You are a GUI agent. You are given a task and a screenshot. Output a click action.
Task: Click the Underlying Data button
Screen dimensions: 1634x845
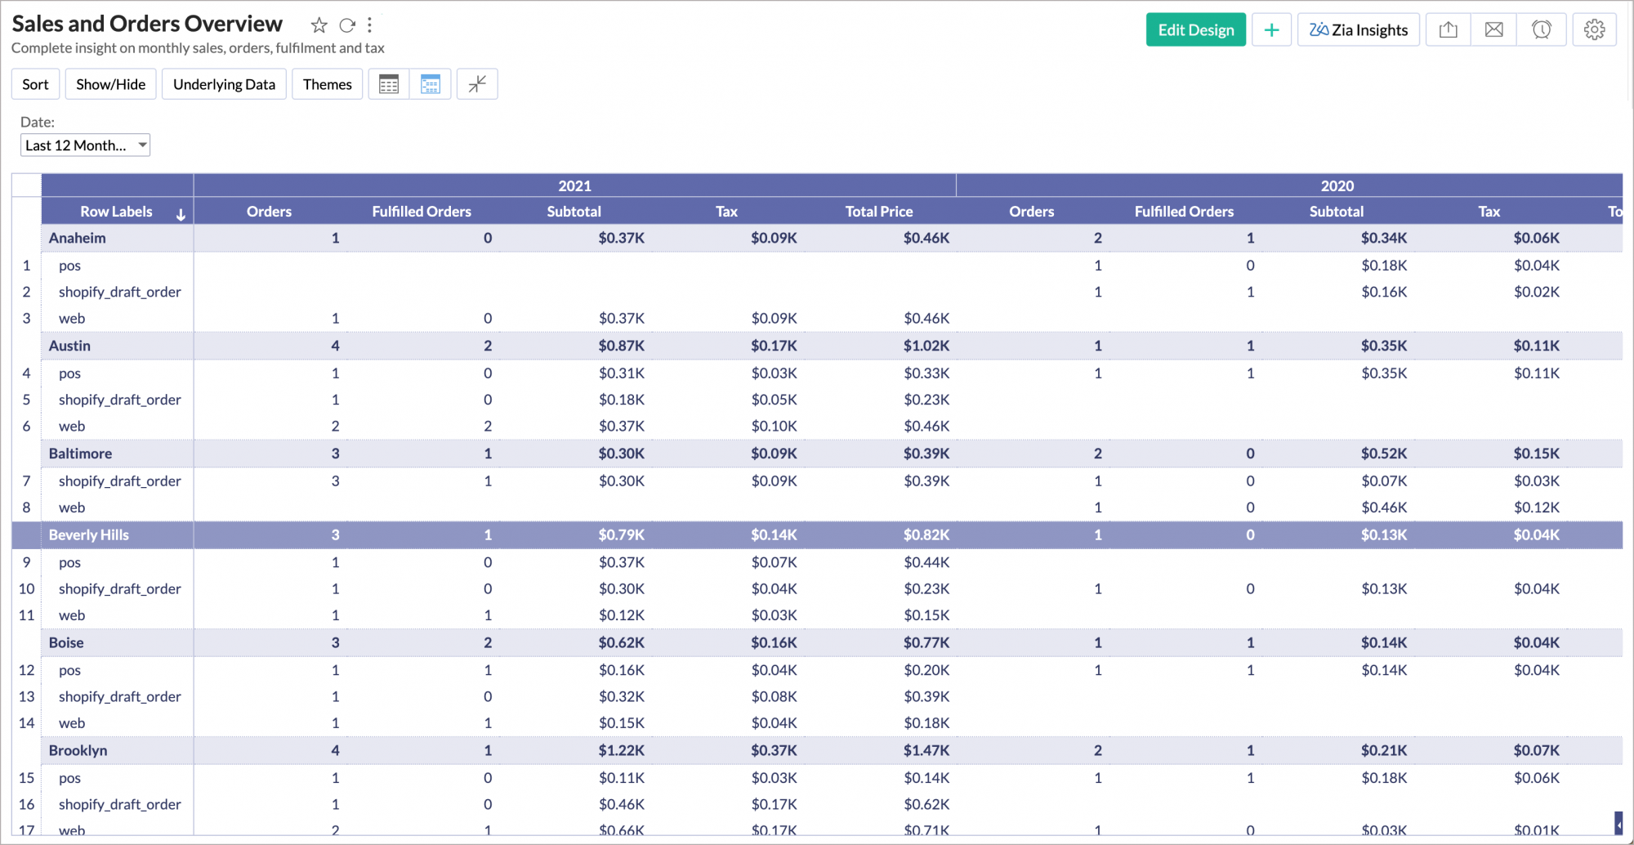point(224,84)
